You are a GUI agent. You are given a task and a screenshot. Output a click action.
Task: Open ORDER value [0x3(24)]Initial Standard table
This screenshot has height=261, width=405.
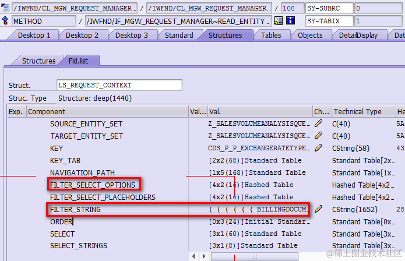[259, 221]
